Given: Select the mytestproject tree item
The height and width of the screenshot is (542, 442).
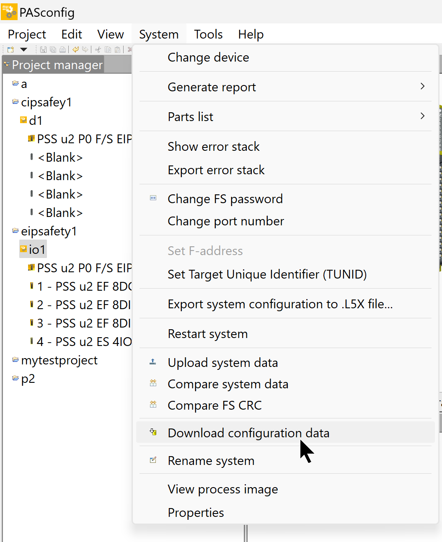Looking at the screenshot, I should click(x=59, y=360).
